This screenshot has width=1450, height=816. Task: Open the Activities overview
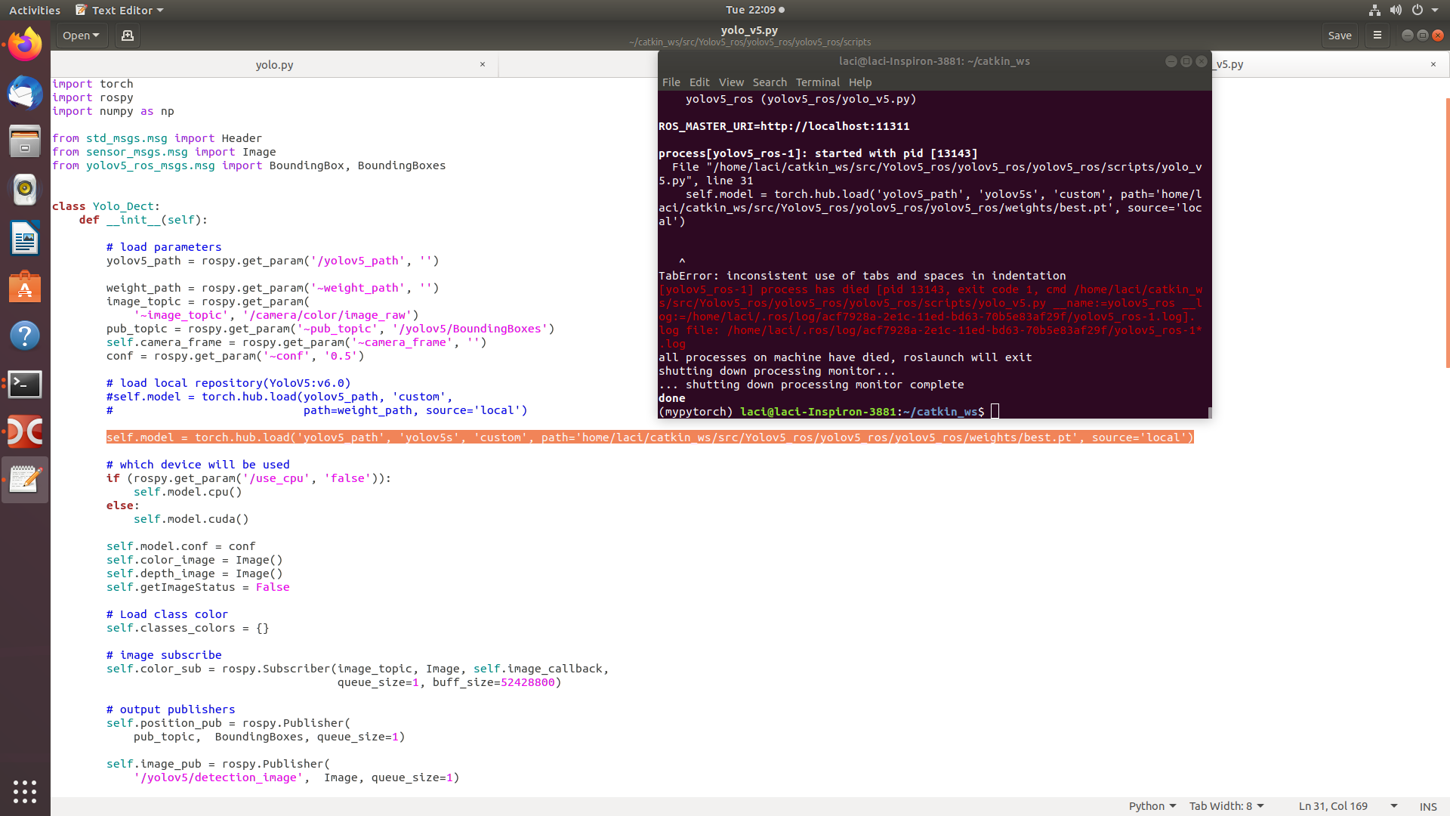pyautogui.click(x=34, y=10)
